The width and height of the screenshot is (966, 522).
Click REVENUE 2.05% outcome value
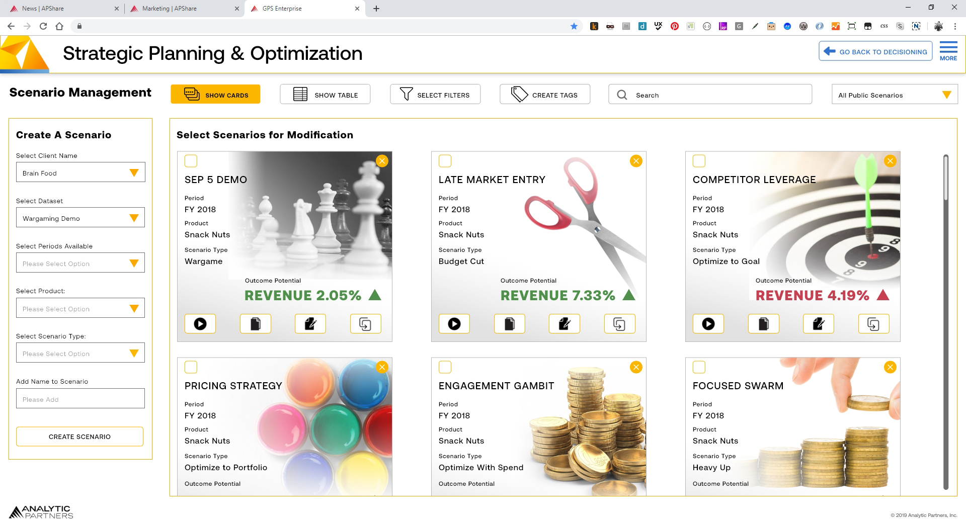coord(303,295)
